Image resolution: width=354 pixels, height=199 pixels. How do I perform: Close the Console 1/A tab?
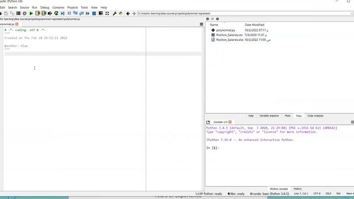click(x=230, y=122)
